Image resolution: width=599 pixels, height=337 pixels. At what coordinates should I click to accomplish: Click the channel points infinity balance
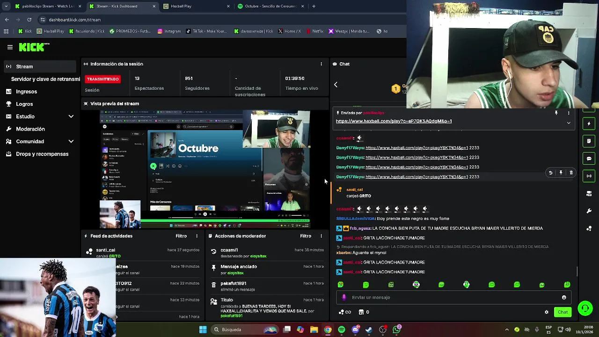pos(345,312)
